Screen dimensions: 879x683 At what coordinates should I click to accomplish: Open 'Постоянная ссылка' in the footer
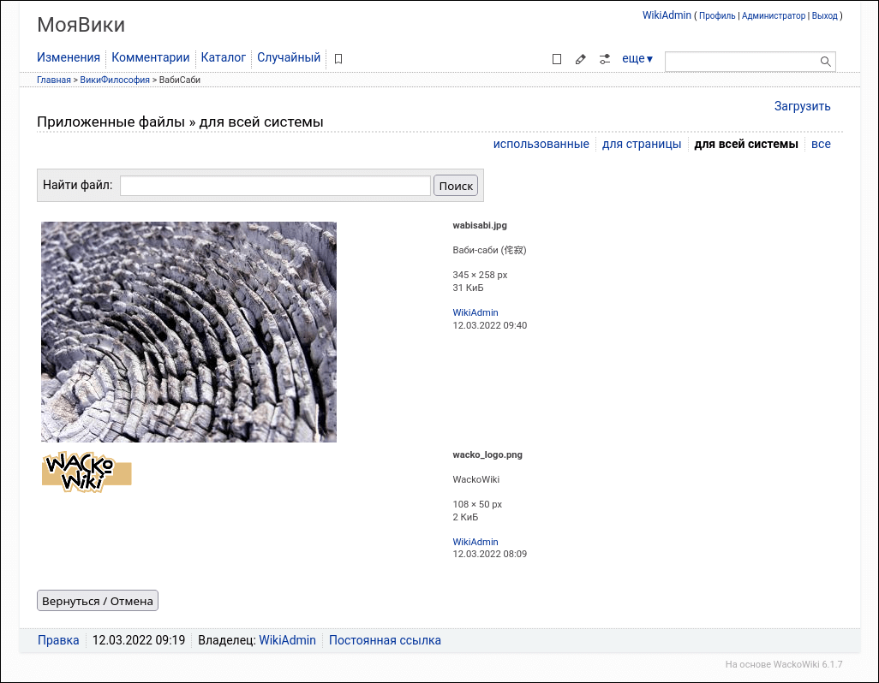pyautogui.click(x=385, y=640)
